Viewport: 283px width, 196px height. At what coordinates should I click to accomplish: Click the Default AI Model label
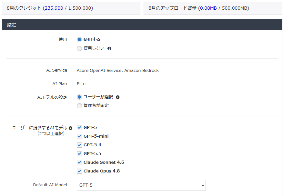[x=50, y=185]
